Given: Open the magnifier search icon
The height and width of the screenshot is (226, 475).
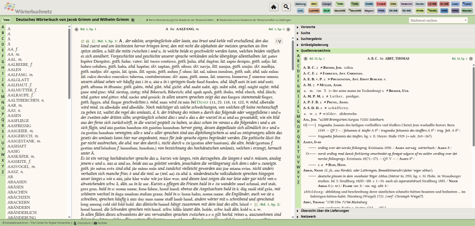Looking at the screenshot, I should pyautogui.click(x=286, y=6).
